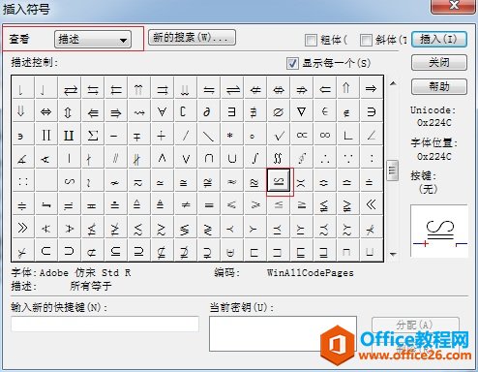Image resolution: width=478 pixels, height=372 pixels.
Task: Select the intersection ∩ symbol
Action: point(209,158)
